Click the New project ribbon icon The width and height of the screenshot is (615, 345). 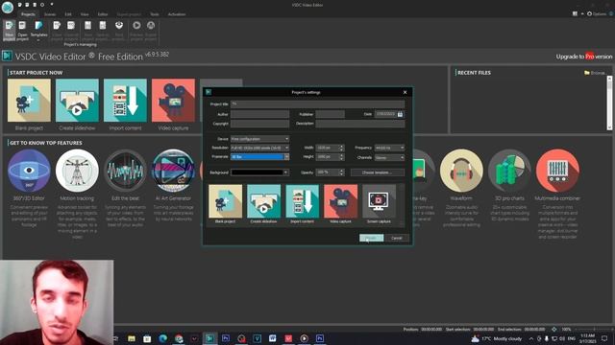[9, 30]
